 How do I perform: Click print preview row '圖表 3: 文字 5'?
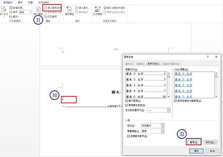tap(146, 85)
